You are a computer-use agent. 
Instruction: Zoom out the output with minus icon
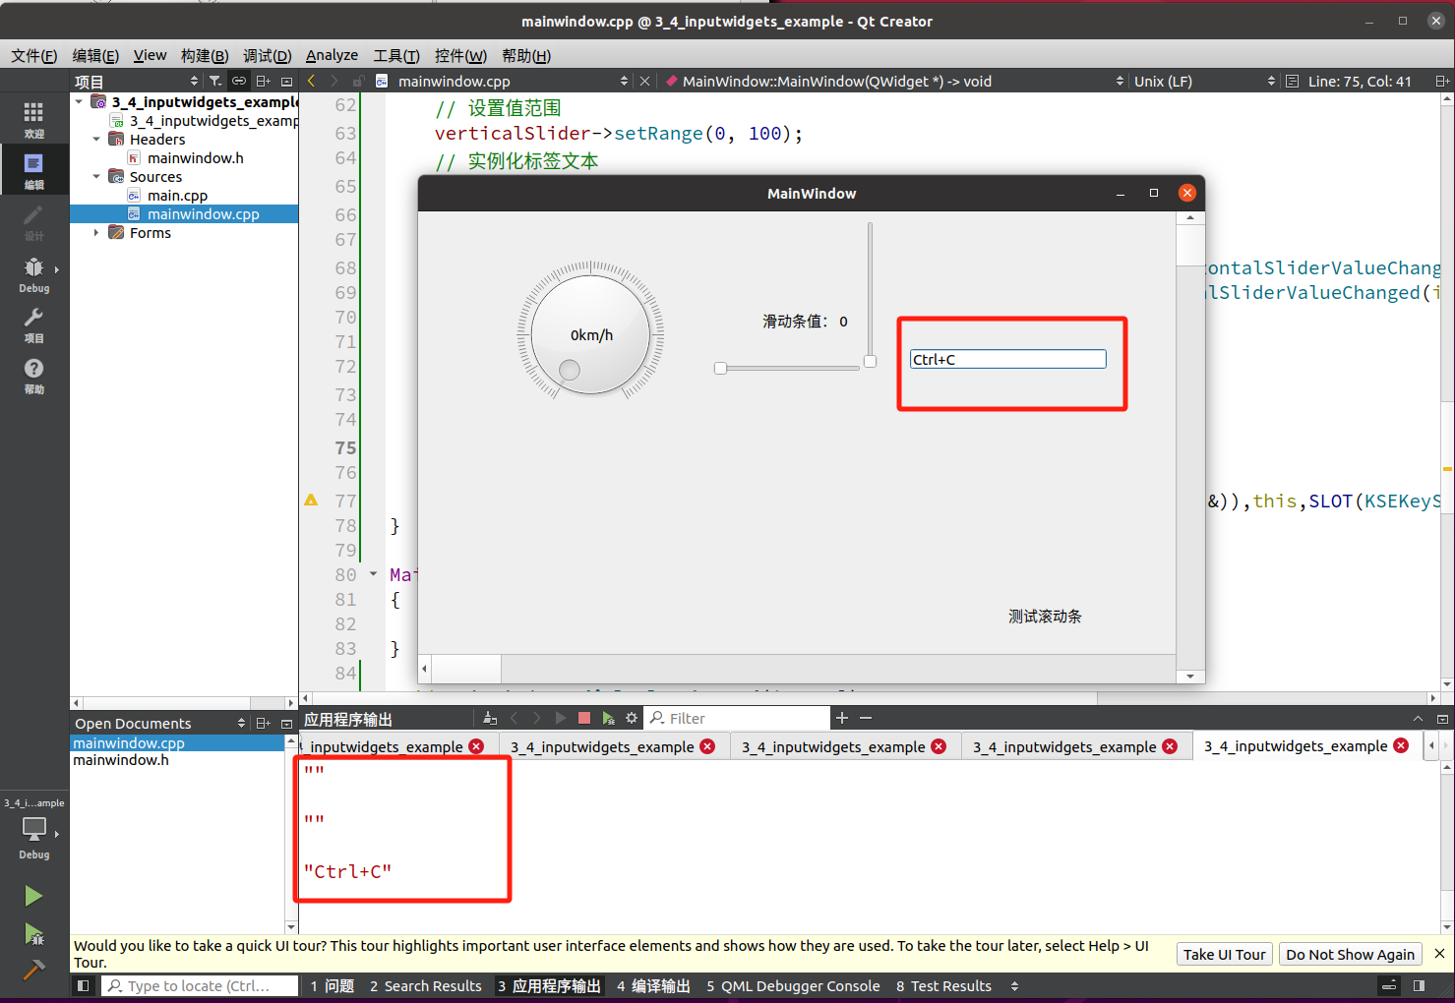(866, 718)
